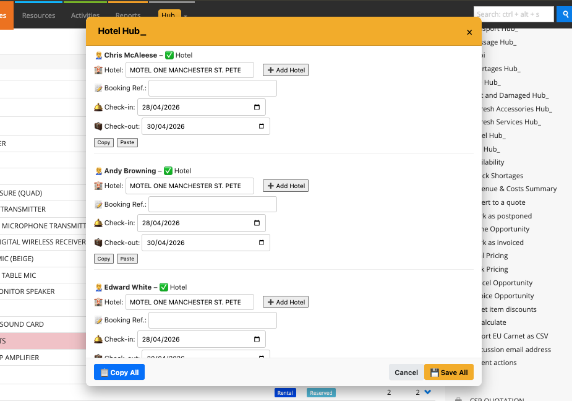Click Cancel Opportunity sidebar link
572x401 pixels.
[507, 283]
